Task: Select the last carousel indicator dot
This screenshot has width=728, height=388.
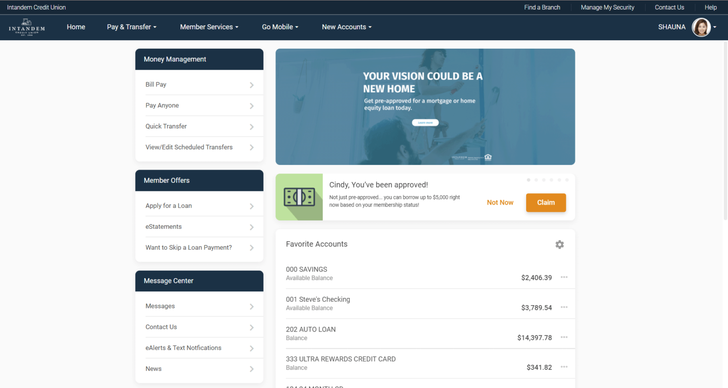Action: pyautogui.click(x=566, y=180)
